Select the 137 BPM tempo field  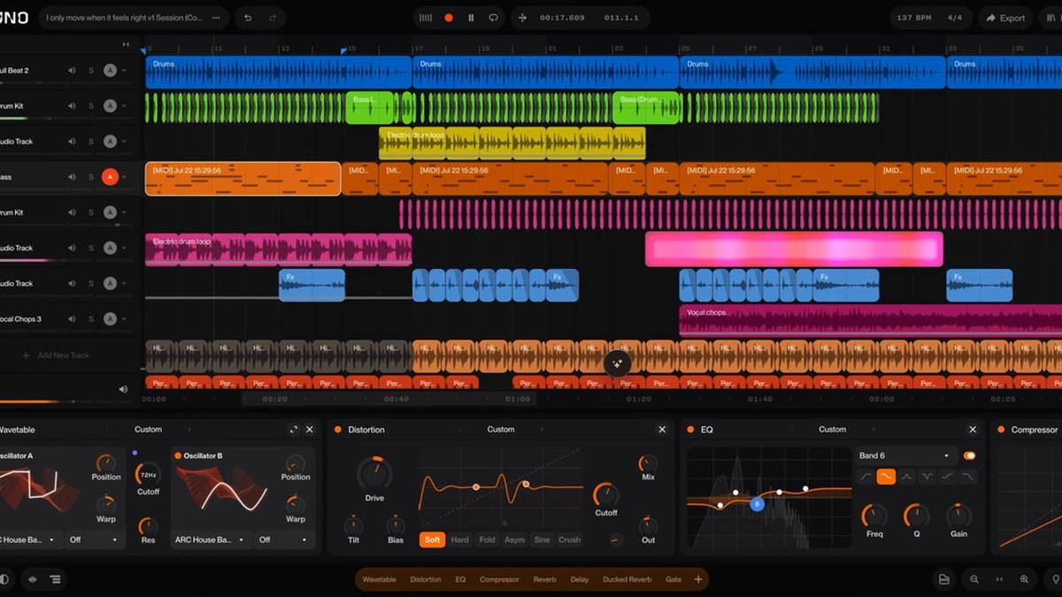point(912,18)
